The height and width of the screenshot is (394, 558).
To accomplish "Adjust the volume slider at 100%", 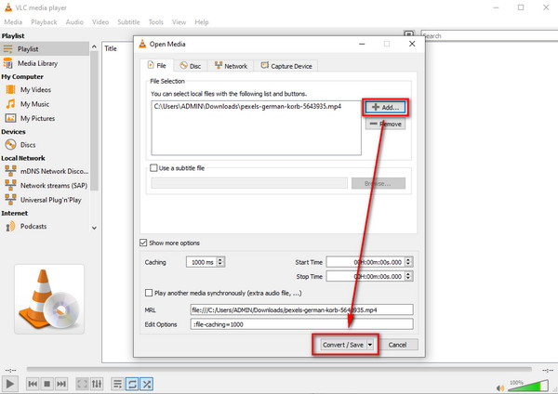I will (x=527, y=386).
